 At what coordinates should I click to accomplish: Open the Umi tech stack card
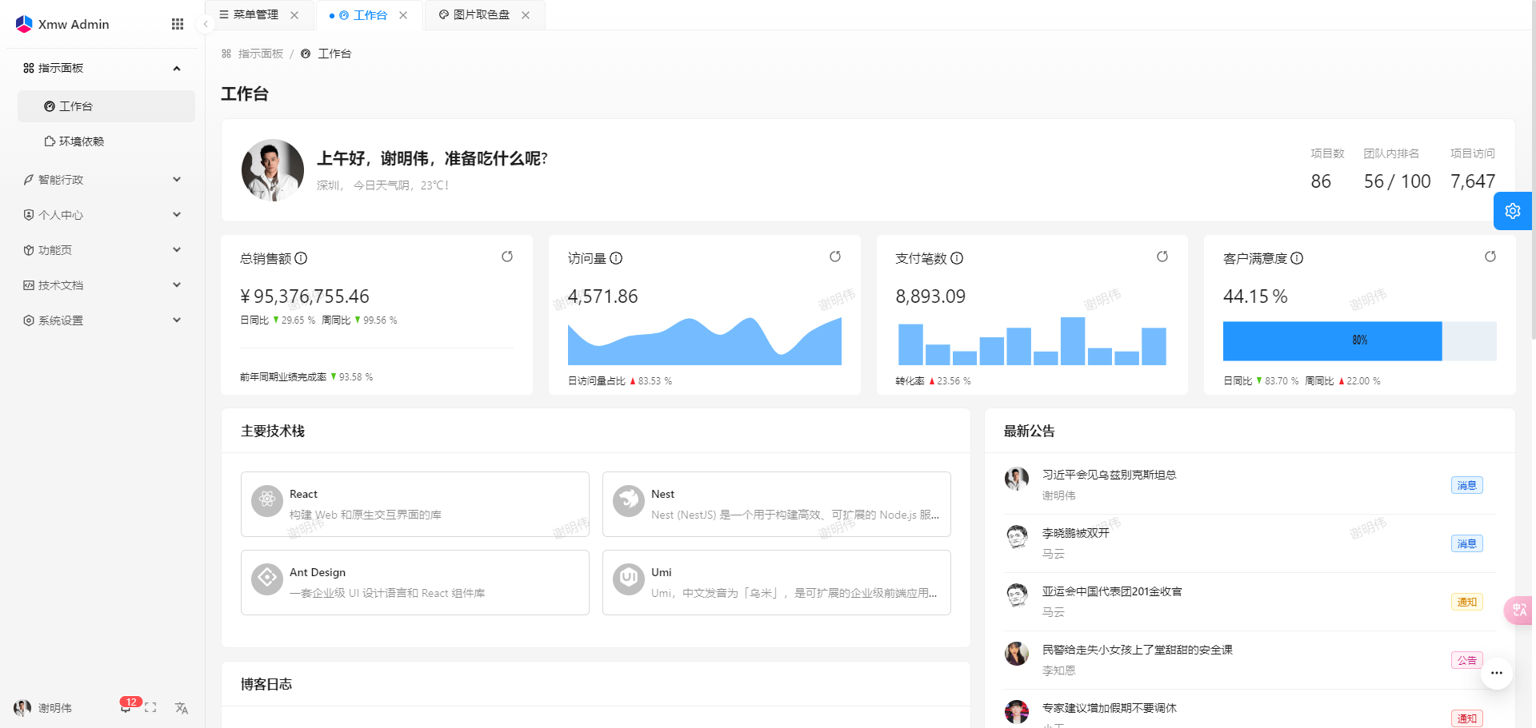pyautogui.click(x=777, y=583)
